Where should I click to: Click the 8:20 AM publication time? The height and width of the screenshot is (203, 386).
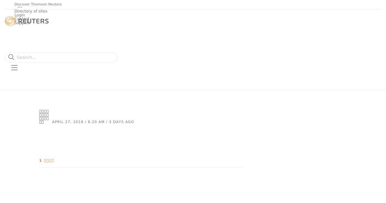point(96,122)
